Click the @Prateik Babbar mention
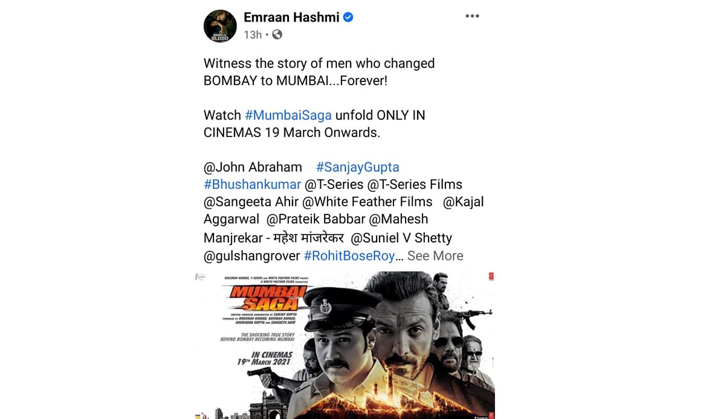Viewport: 712px width, 419px height. [x=316, y=219]
